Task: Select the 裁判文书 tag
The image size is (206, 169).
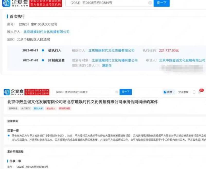Action: click(38, 109)
